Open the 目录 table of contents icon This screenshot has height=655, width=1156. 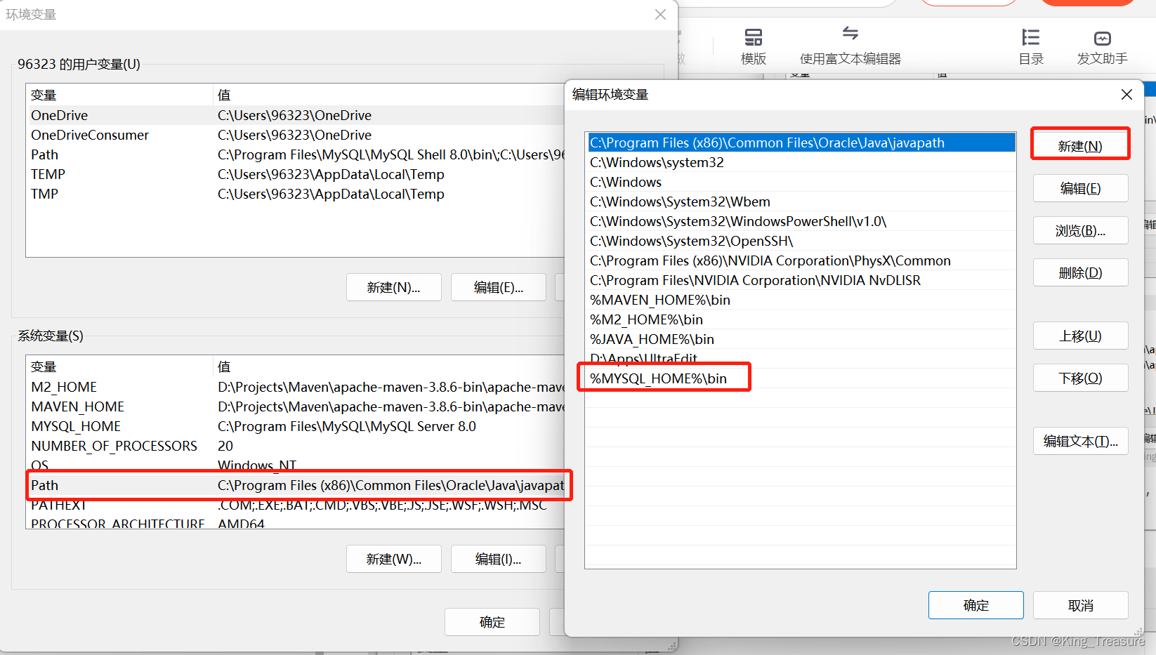1031,47
